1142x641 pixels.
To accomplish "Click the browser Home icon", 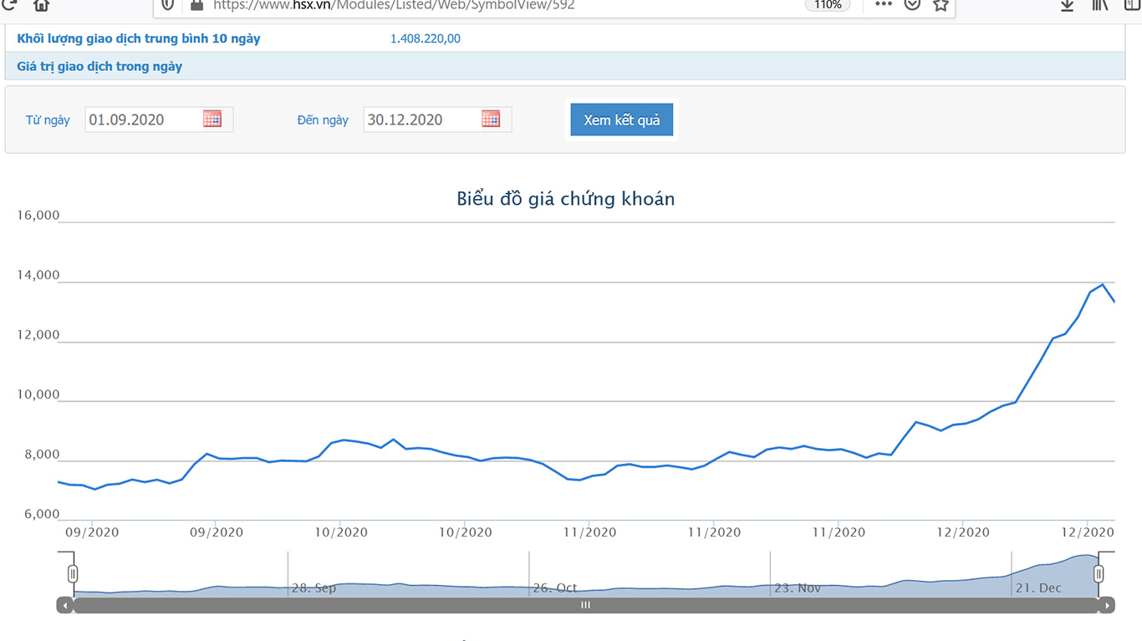I will point(41,5).
